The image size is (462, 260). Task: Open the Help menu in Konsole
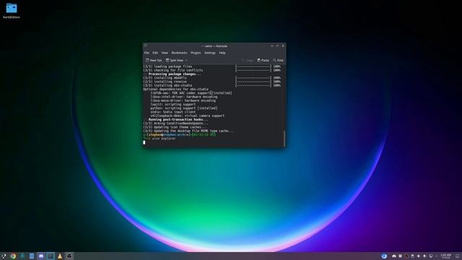coord(222,53)
